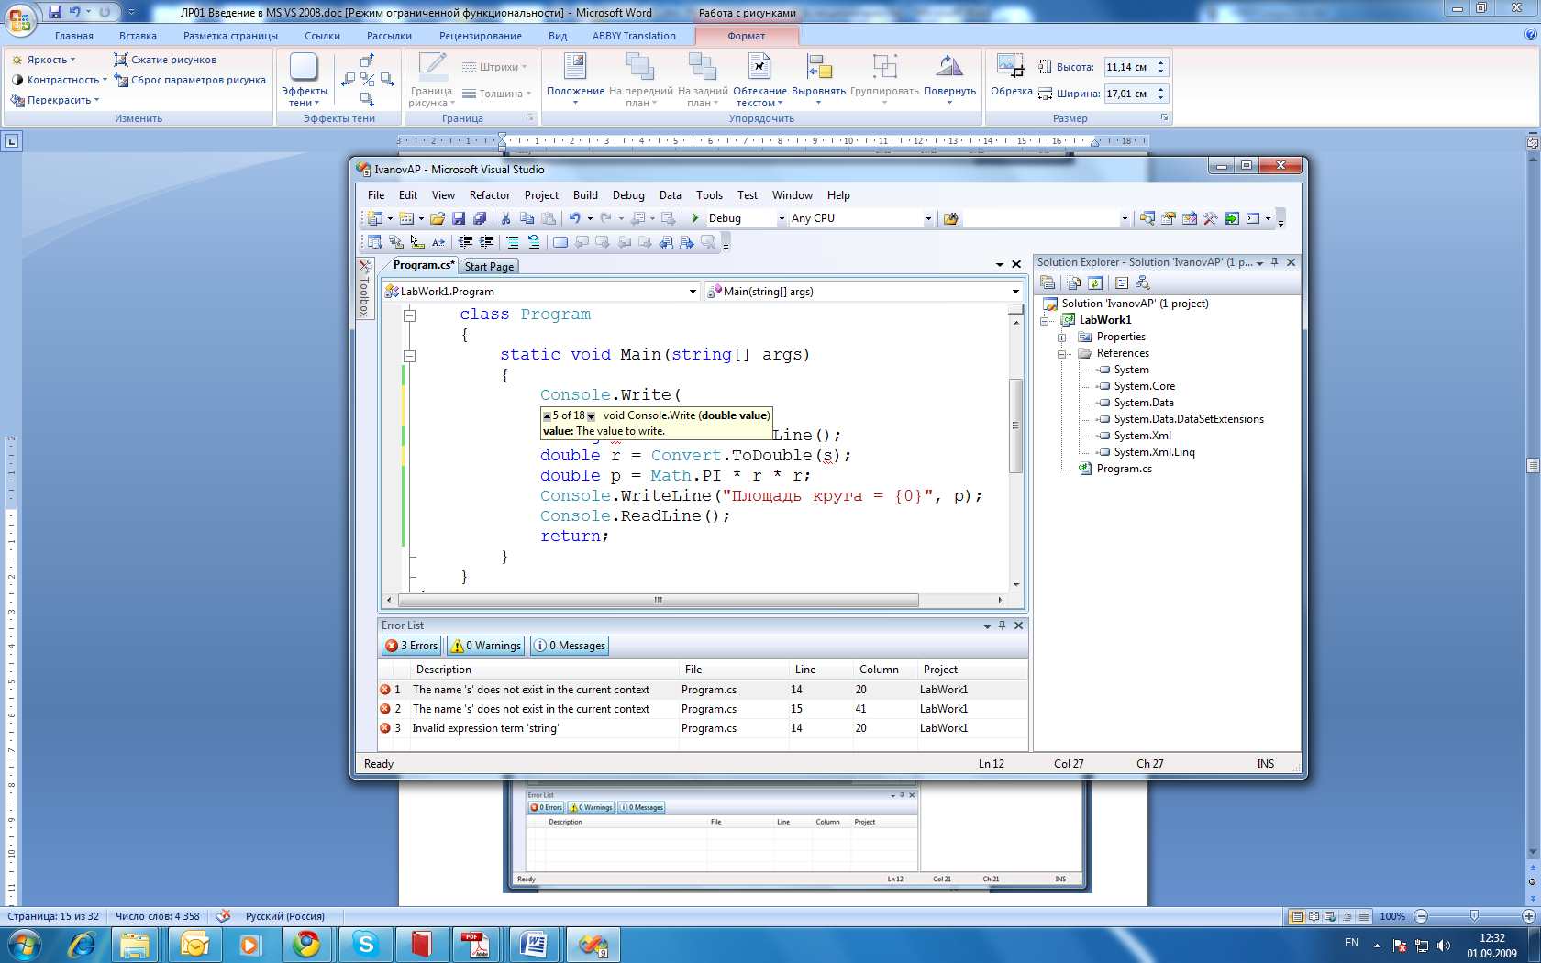
Task: Increase picture height with the stepper arrow
Action: [1160, 62]
